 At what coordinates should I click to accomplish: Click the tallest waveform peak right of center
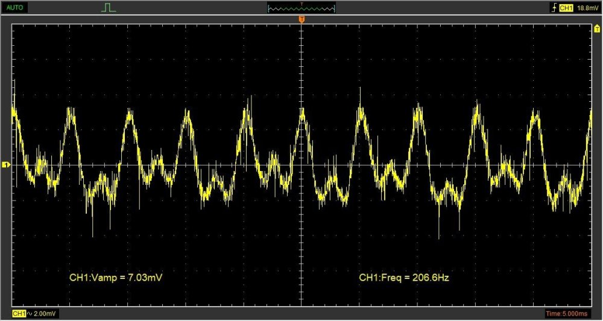(360, 90)
